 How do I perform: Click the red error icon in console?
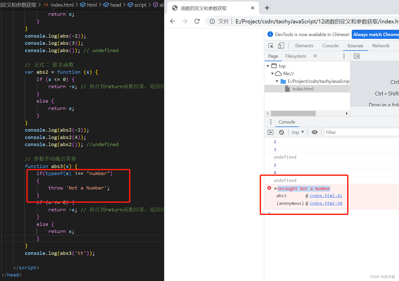coord(269,188)
